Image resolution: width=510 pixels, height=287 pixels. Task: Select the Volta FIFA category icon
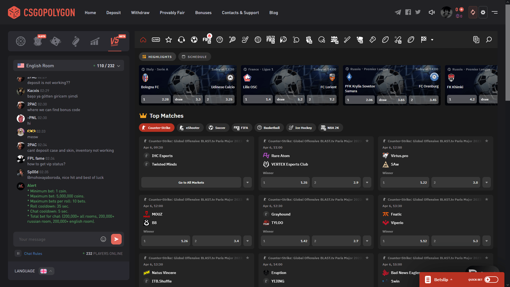(x=271, y=40)
